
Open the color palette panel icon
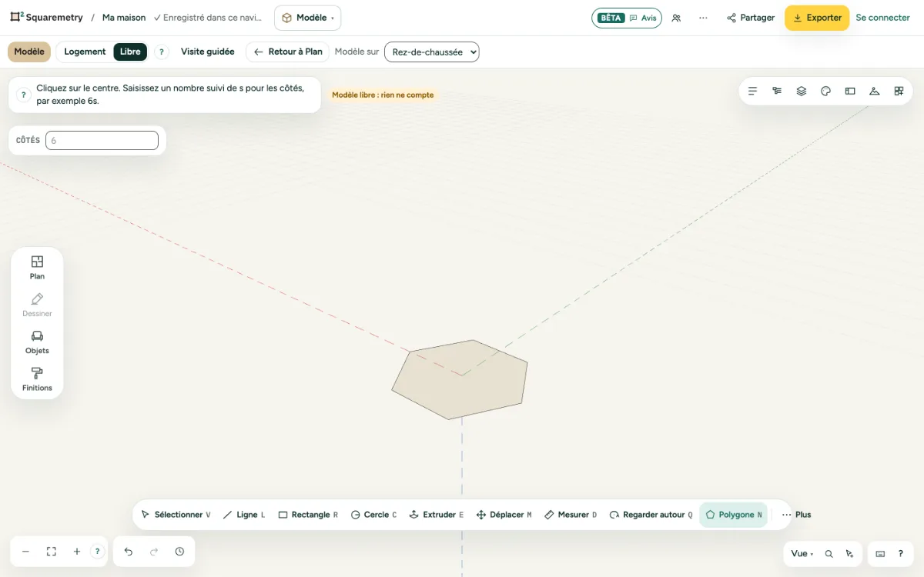(825, 91)
